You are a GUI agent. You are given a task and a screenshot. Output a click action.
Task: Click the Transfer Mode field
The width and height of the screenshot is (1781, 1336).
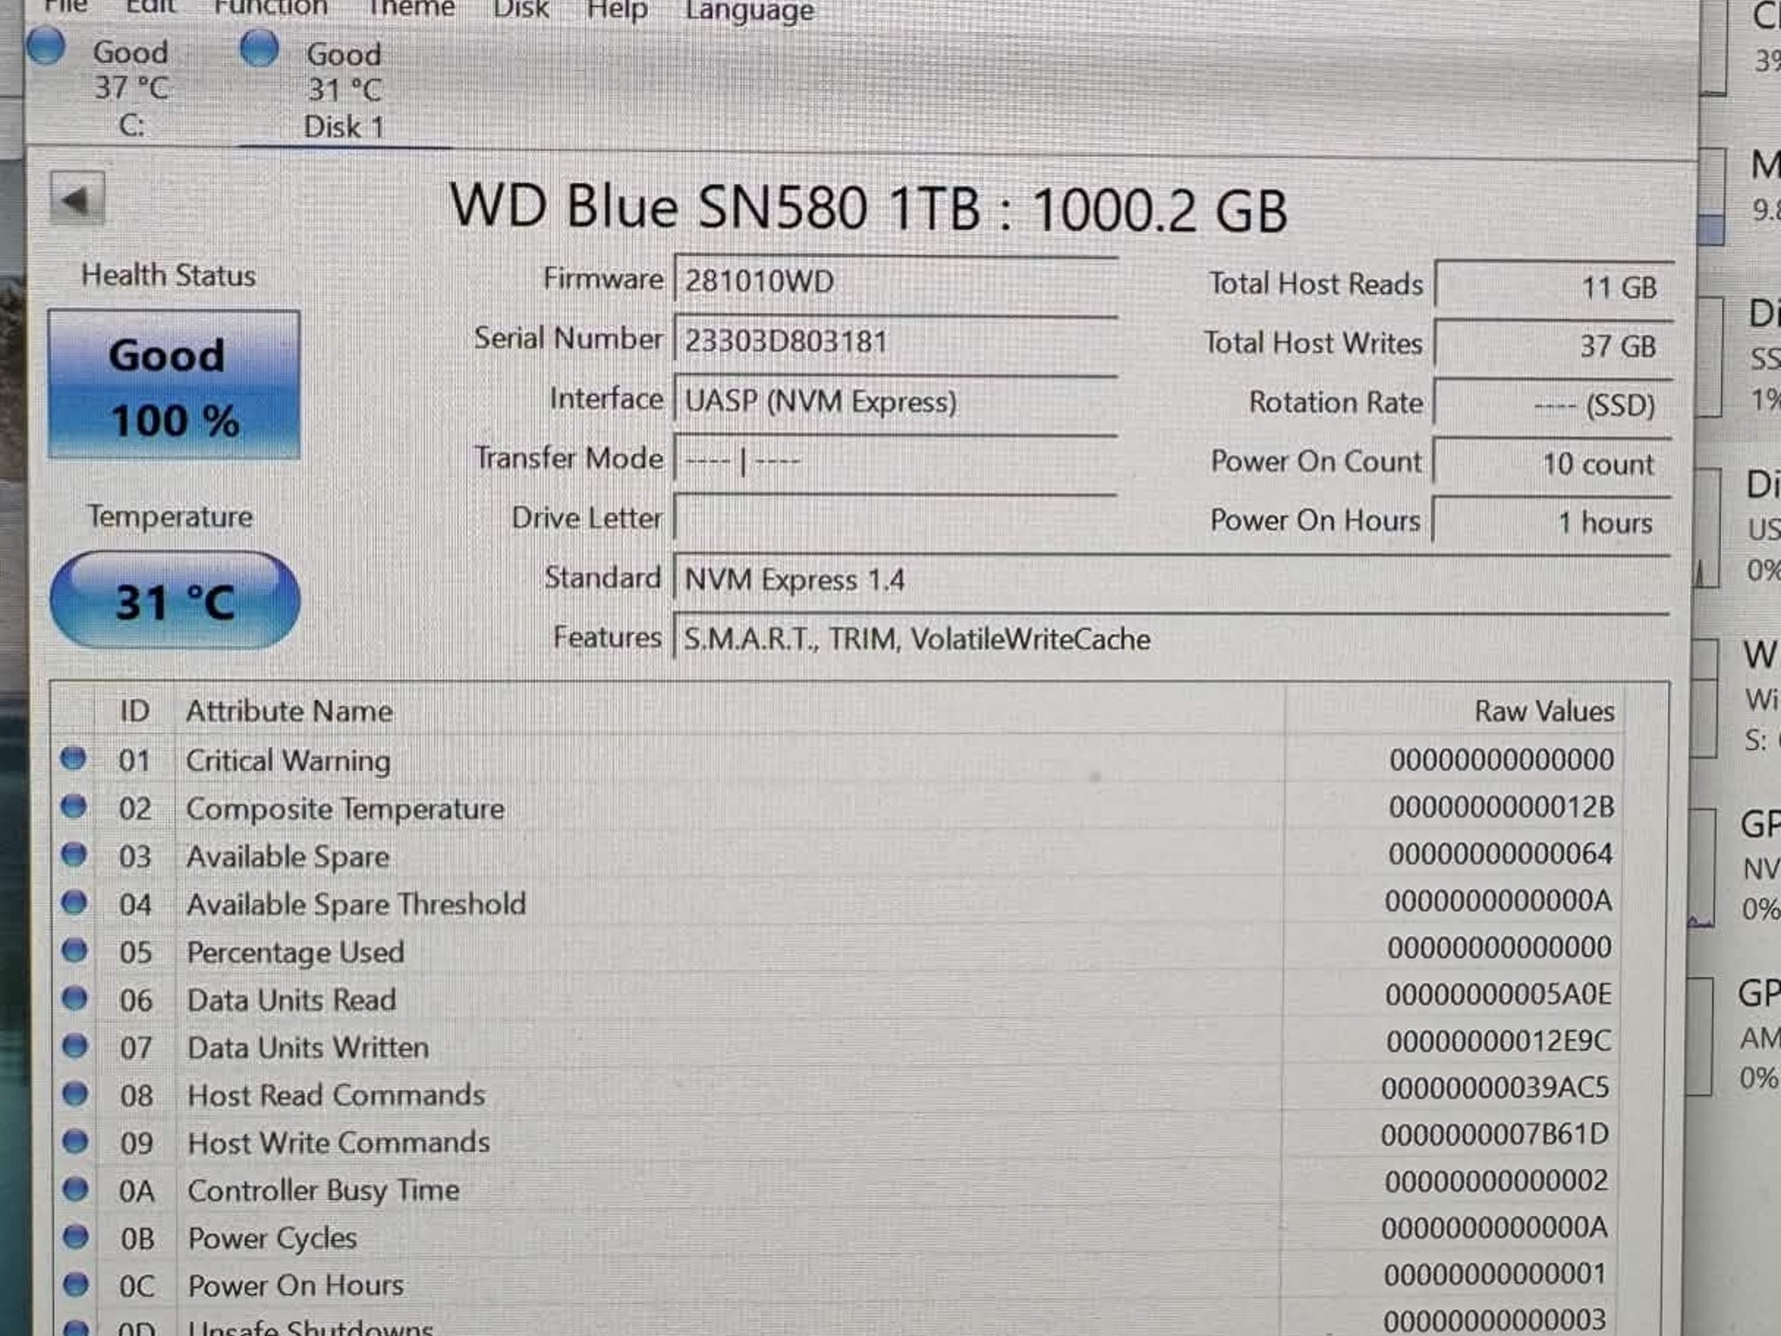coord(896,460)
